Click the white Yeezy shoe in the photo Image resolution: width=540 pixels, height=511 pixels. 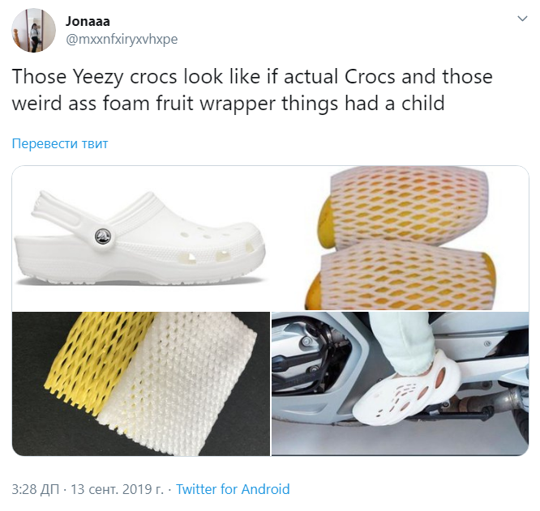click(406, 388)
